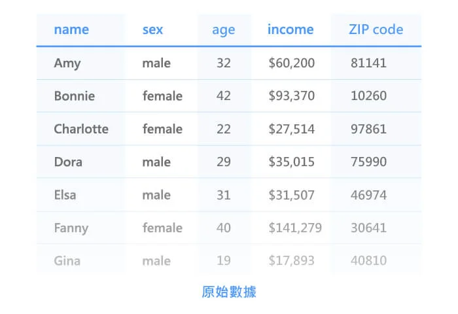Click the income column header
458x314 pixels.
tap(291, 29)
